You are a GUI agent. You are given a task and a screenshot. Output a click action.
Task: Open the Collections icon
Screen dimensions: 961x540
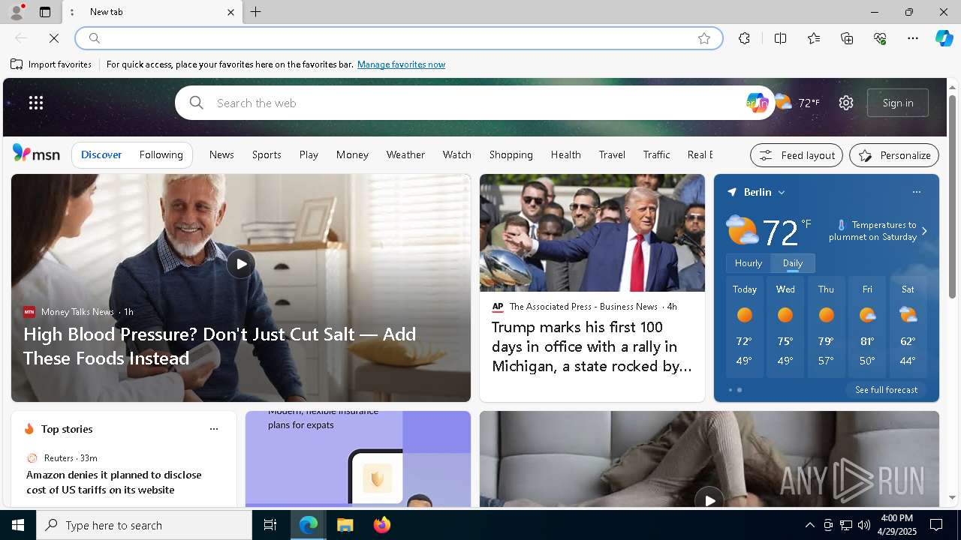click(847, 38)
